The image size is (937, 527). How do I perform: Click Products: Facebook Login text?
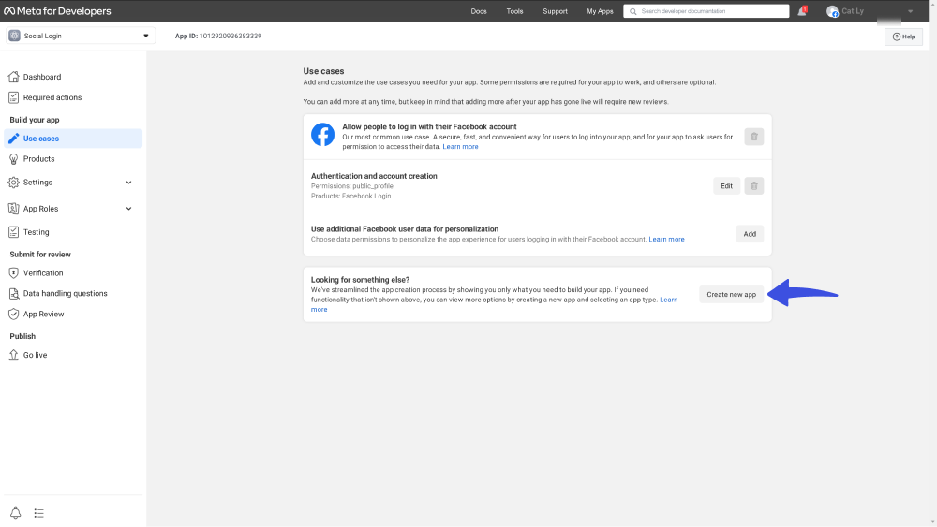[350, 196]
